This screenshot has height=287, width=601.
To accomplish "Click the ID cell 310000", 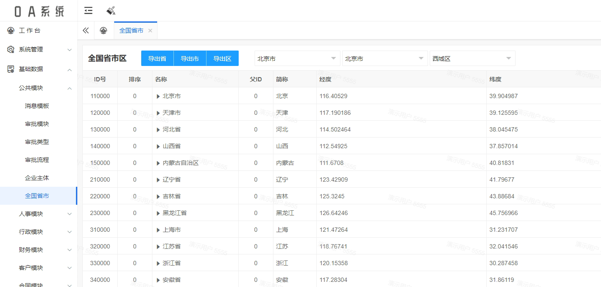I will point(100,230).
